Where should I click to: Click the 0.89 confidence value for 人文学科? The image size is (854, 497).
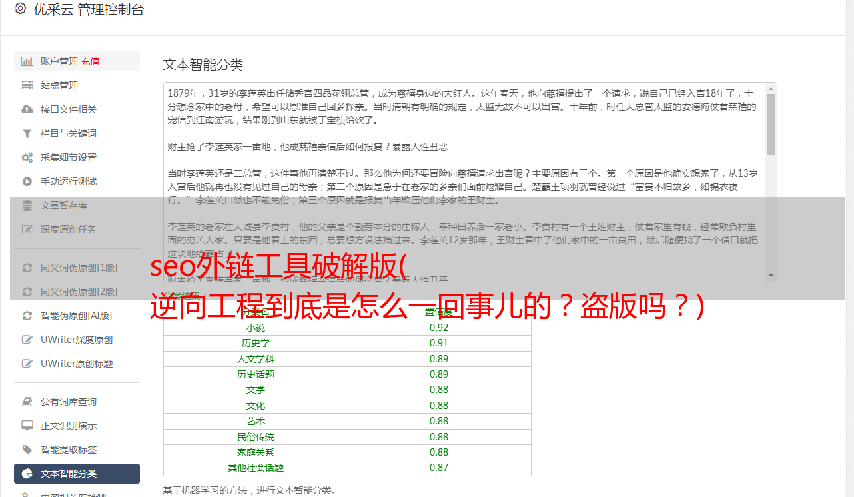pos(439,359)
